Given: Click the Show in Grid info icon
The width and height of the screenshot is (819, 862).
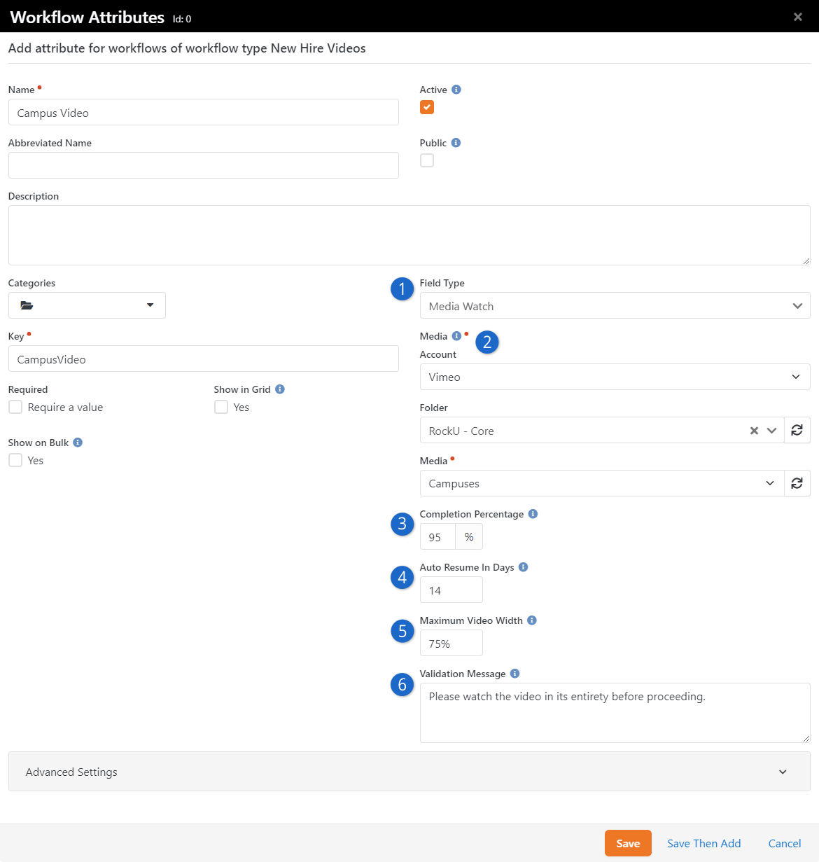Looking at the screenshot, I should 280,389.
